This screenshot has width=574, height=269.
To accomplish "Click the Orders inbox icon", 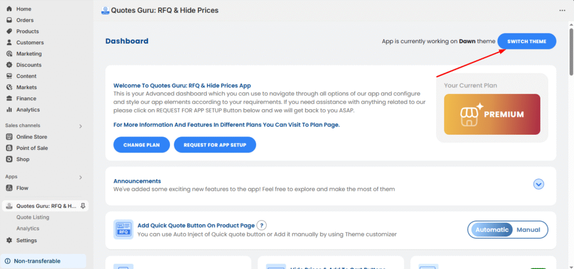I will tap(9, 20).
